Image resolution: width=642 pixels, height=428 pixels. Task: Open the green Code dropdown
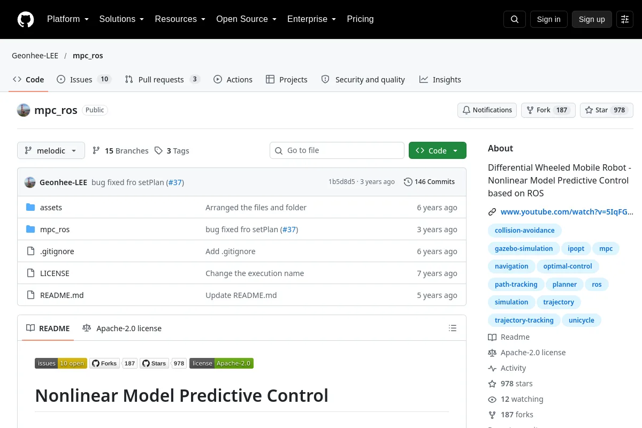pyautogui.click(x=438, y=151)
